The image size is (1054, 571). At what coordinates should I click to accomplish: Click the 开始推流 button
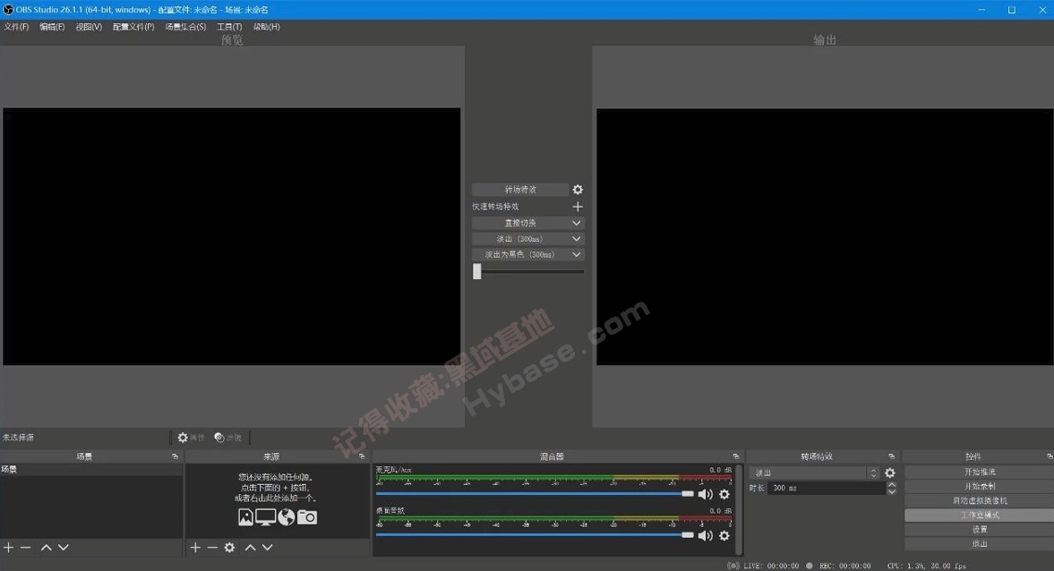tap(978, 471)
